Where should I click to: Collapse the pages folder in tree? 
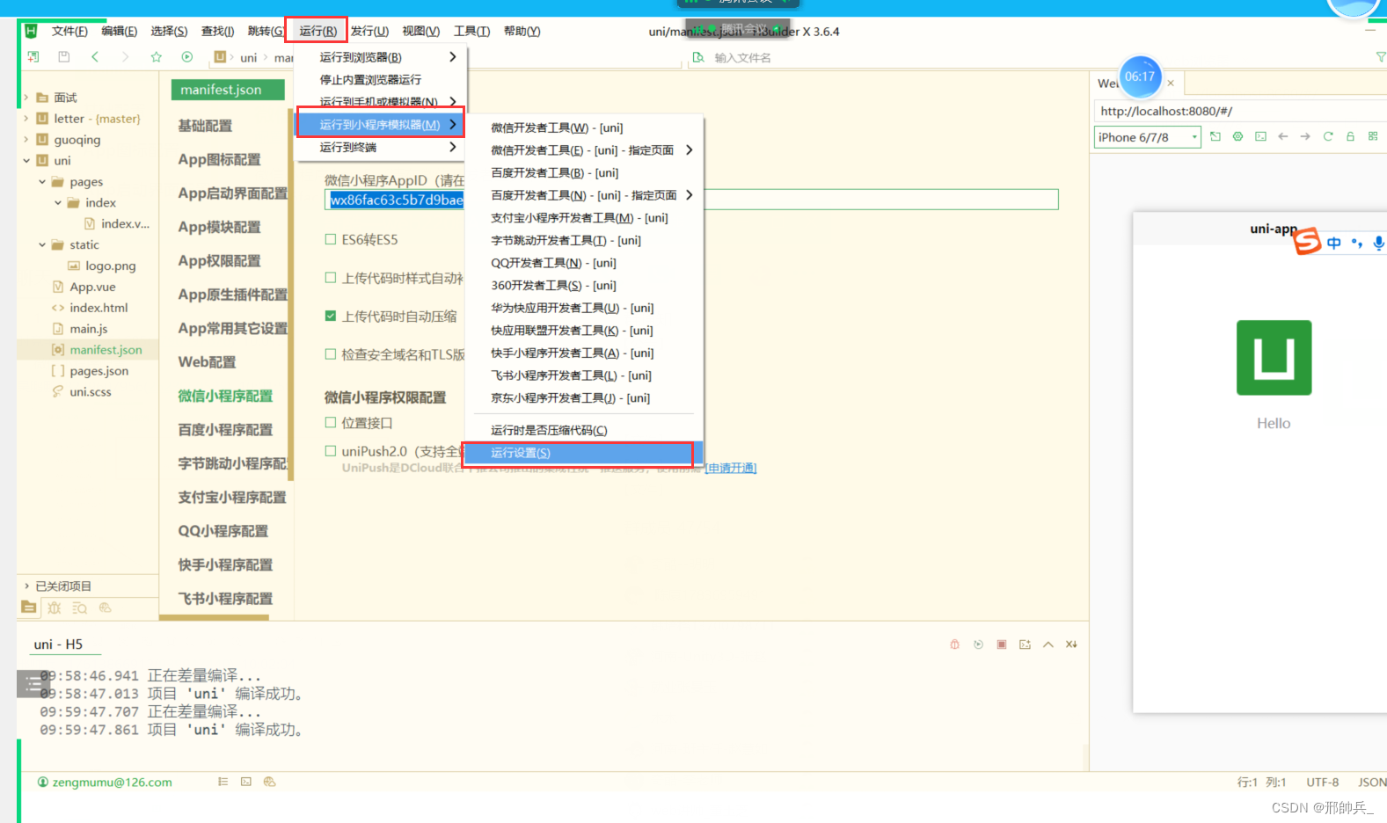tap(42, 182)
